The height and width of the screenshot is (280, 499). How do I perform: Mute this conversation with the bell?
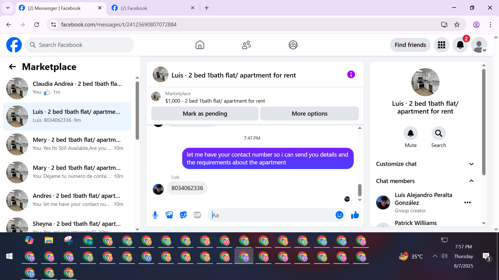point(411,133)
